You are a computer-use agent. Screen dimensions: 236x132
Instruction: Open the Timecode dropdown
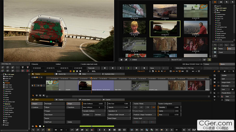click(93, 68)
